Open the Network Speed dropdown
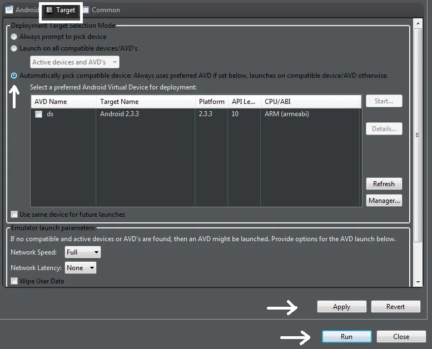 (83, 252)
